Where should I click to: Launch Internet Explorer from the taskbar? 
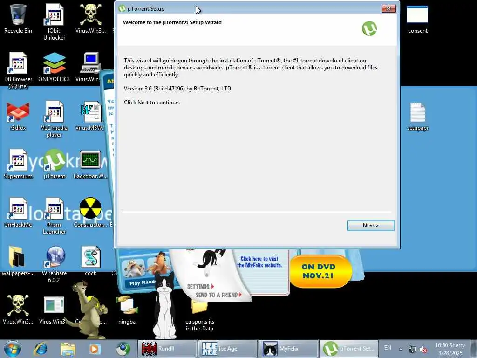(x=40, y=349)
